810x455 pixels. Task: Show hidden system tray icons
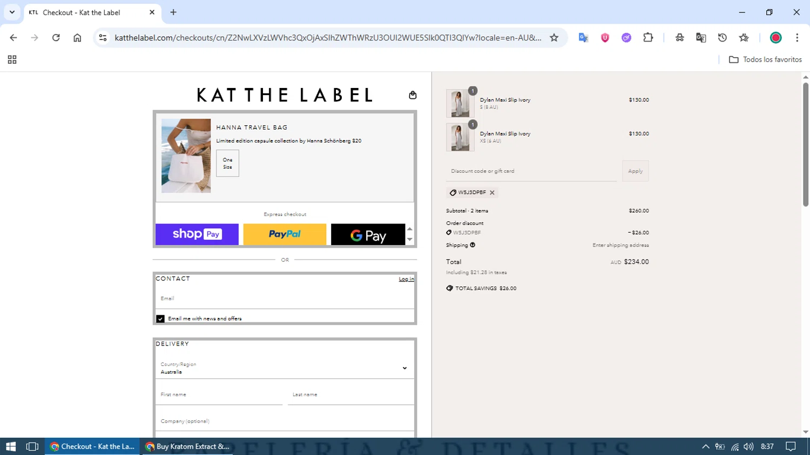click(705, 446)
